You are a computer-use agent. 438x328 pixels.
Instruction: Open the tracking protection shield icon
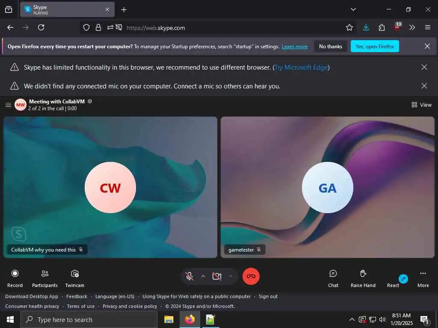coord(86,27)
